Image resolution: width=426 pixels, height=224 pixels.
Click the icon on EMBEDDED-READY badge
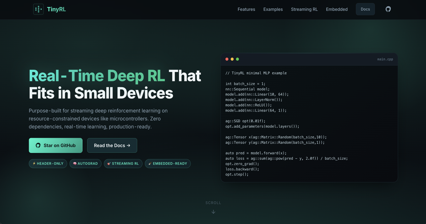(x=150, y=164)
